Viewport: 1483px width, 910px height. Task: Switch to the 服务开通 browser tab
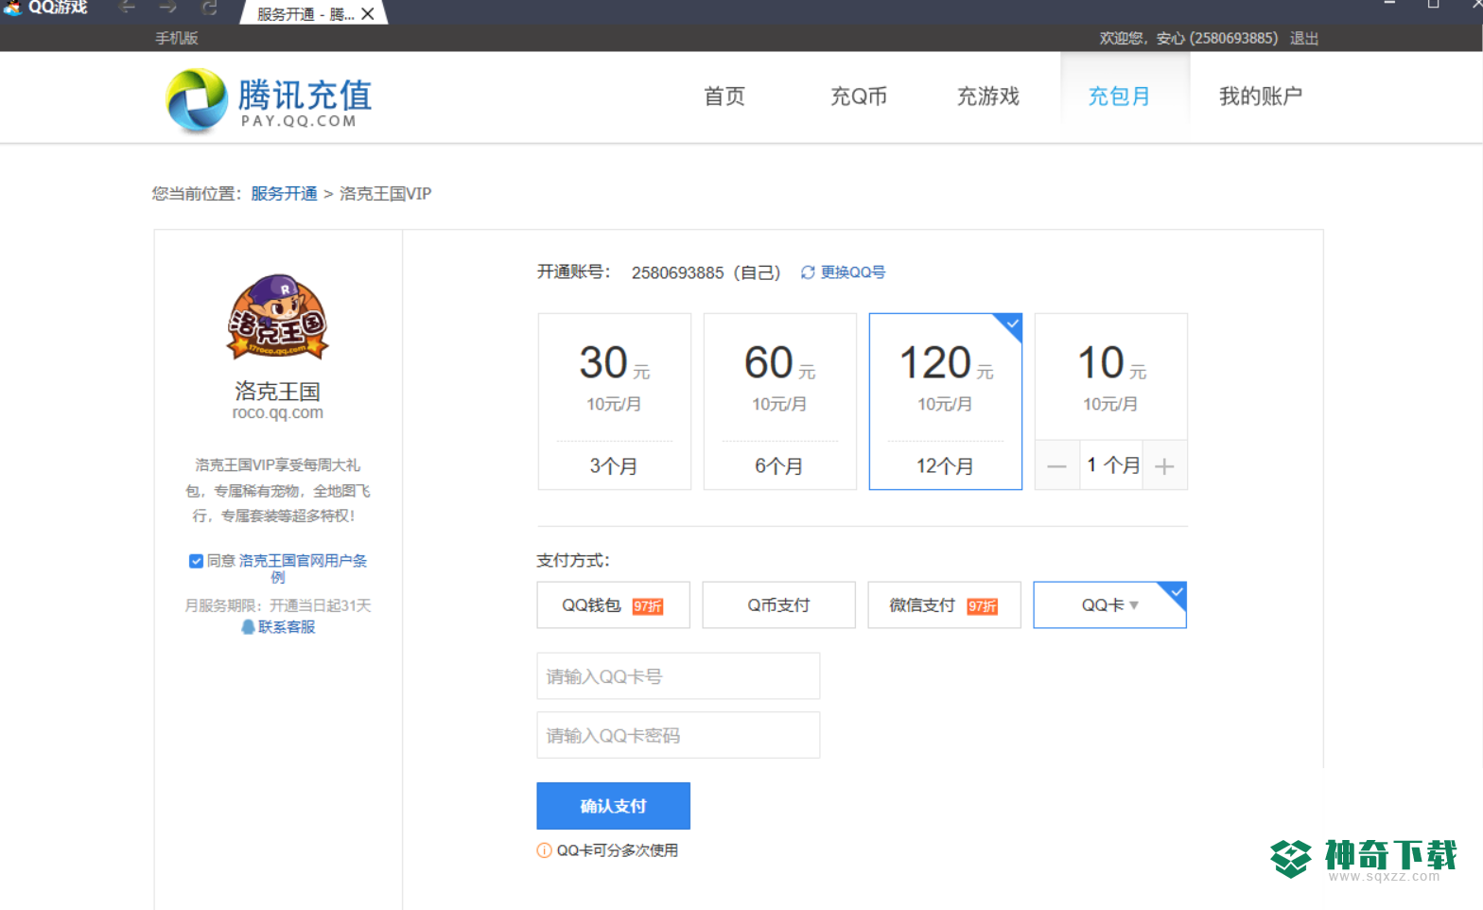pyautogui.click(x=305, y=14)
